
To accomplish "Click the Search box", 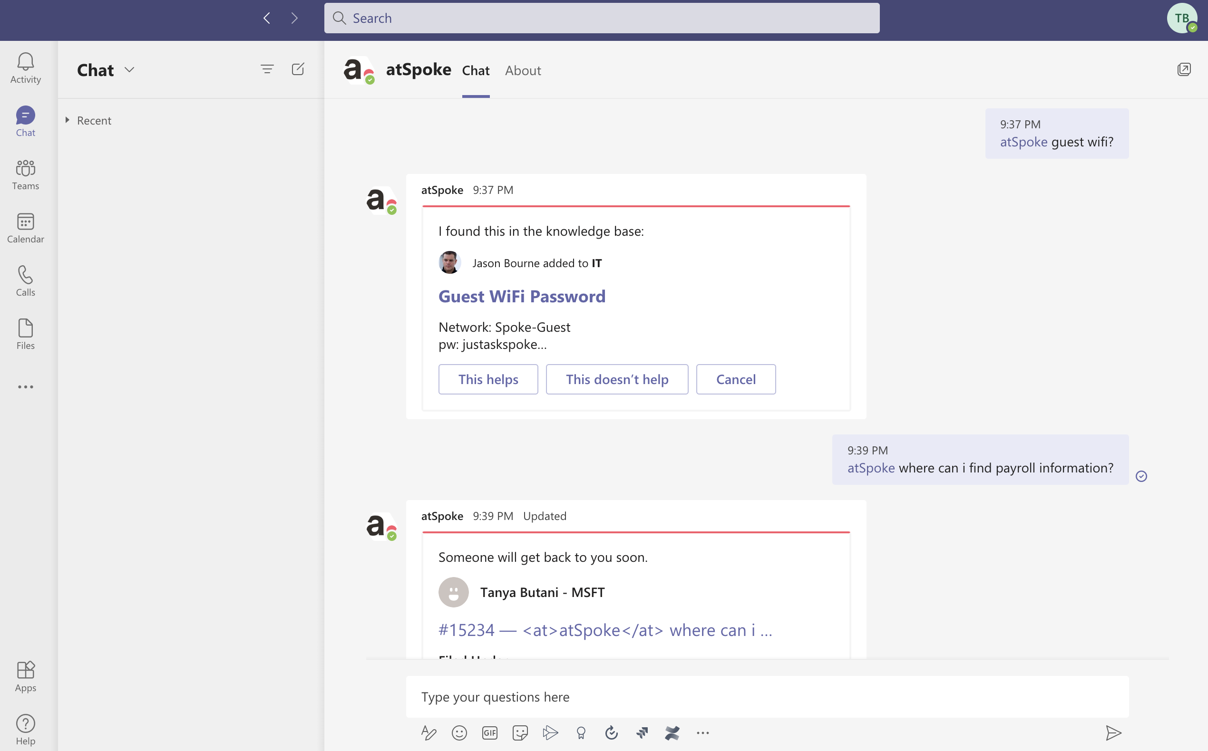I will 601,19.
